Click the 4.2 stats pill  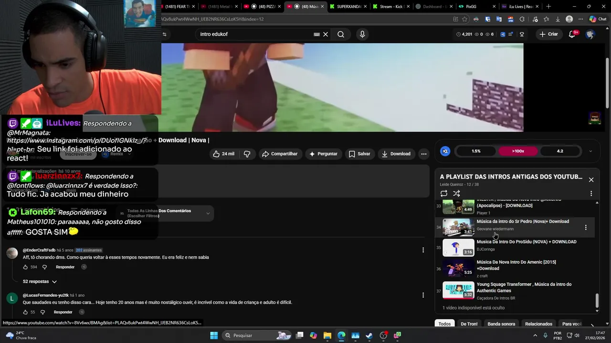click(x=560, y=151)
